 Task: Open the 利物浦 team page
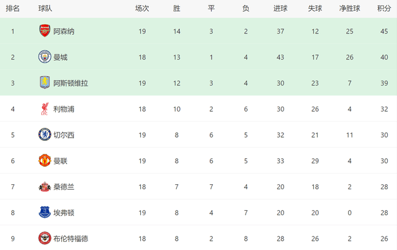pos(64,109)
